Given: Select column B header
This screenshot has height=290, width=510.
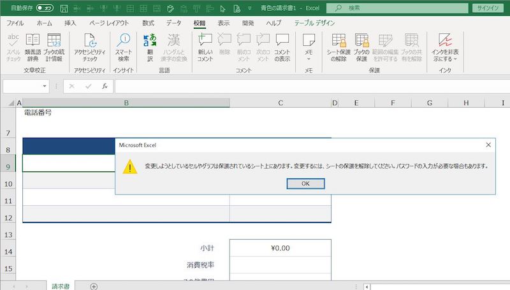Looking at the screenshot, I should click(x=126, y=103).
